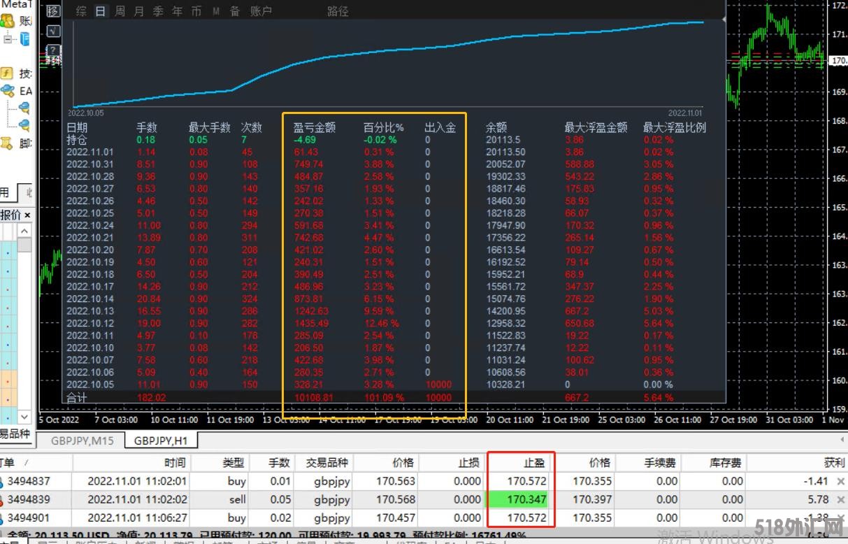Click the 移 move icon on chart
Screen dimensions: 848x544
pyautogui.click(x=53, y=11)
